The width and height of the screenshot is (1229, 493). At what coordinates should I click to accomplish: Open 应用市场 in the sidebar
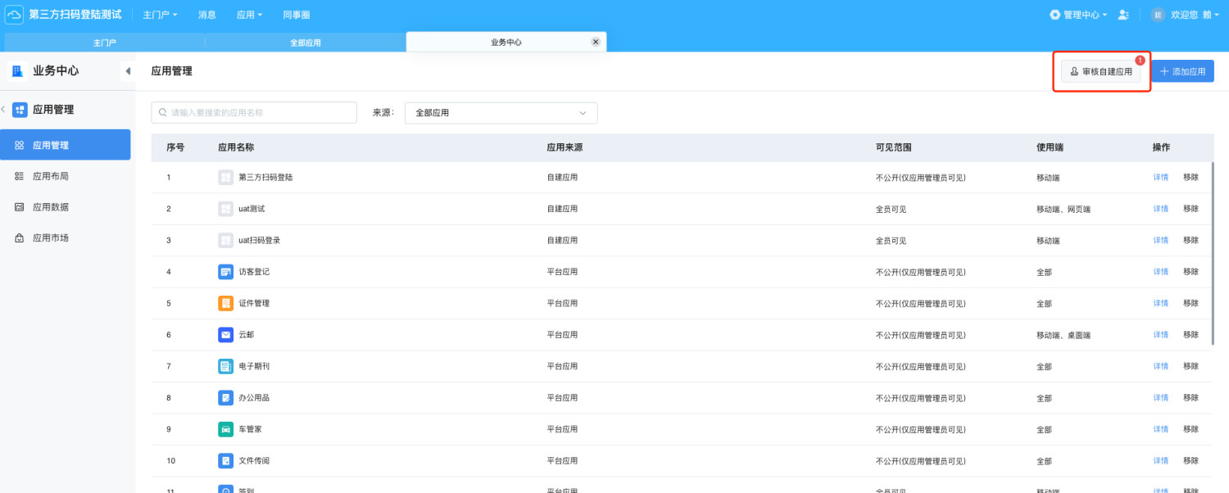coord(51,238)
